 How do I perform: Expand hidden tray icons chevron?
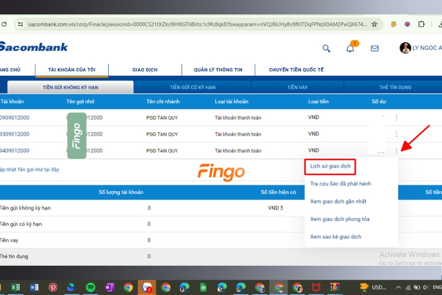coord(398,287)
